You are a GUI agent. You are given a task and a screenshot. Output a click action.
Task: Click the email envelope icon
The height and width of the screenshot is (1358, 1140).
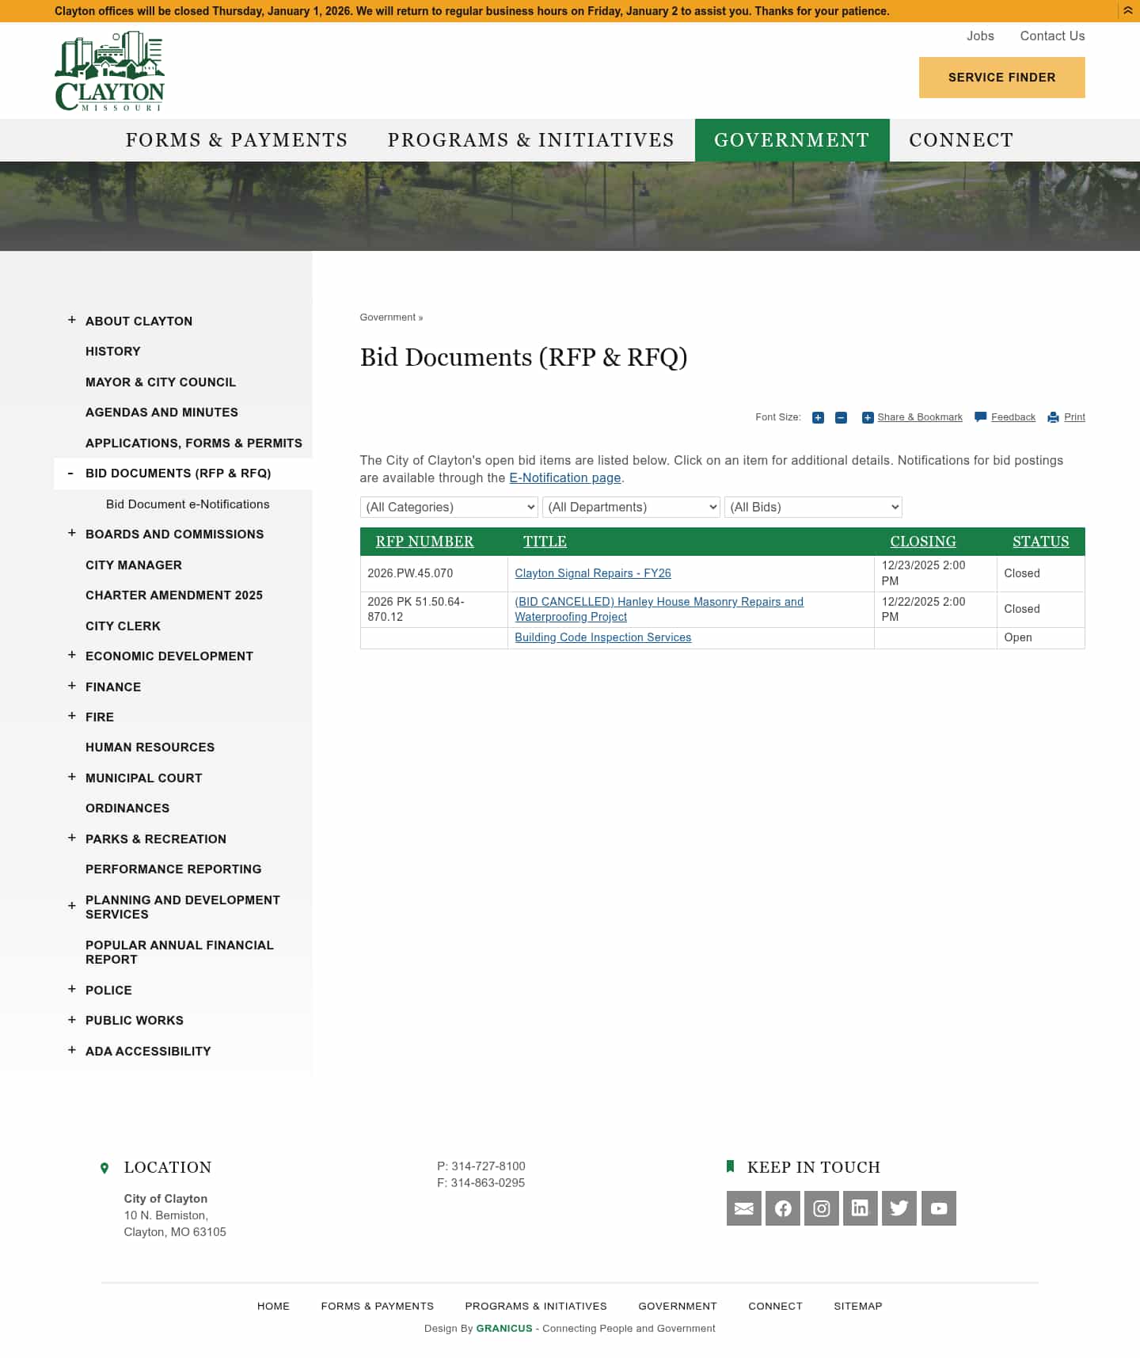pos(743,1208)
